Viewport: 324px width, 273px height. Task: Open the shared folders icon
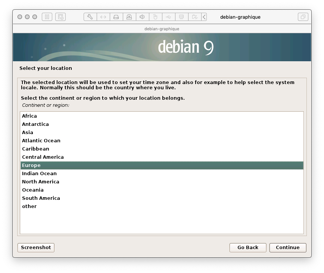pyautogui.click(x=194, y=17)
